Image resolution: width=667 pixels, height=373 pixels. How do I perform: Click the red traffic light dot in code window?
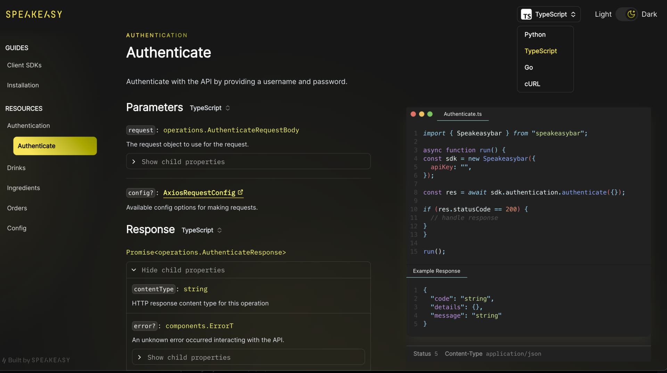coord(413,114)
